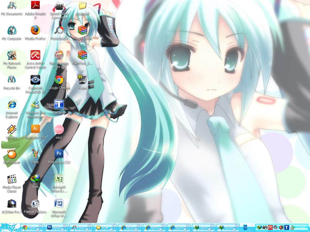Click the CyberLink PowerDVD 10 icon

tap(35, 84)
